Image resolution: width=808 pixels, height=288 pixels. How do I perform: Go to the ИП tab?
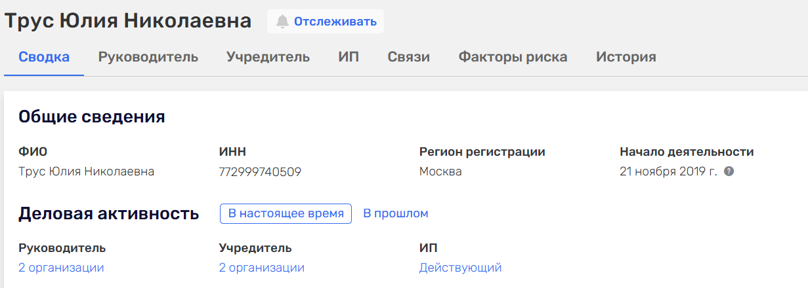click(349, 57)
